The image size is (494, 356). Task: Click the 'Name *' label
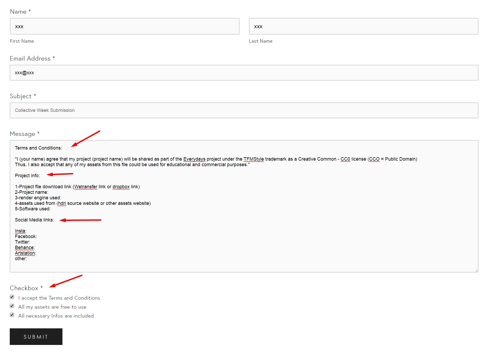21,12
